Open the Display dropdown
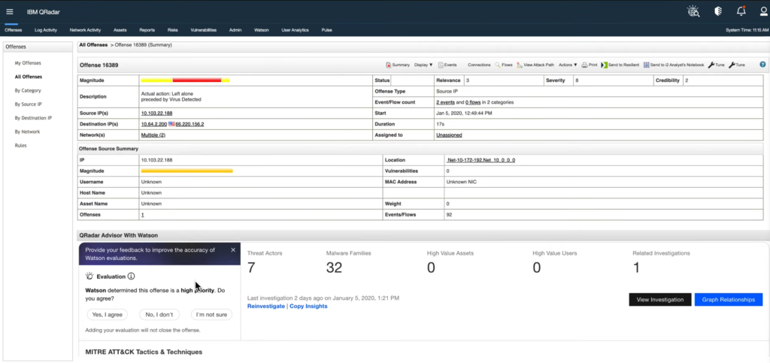The width and height of the screenshot is (770, 363). tap(423, 65)
